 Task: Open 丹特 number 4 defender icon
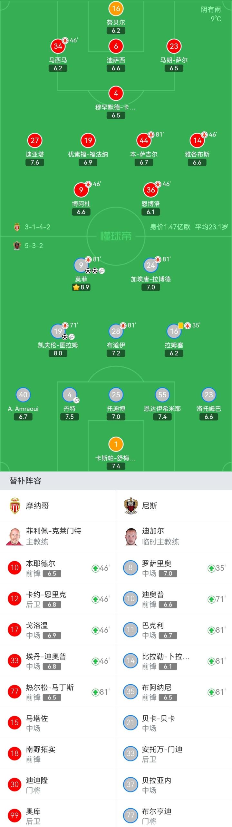70,395
